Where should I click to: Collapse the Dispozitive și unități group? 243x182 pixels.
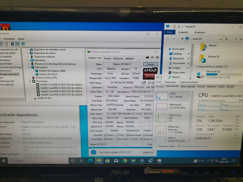(196, 66)
